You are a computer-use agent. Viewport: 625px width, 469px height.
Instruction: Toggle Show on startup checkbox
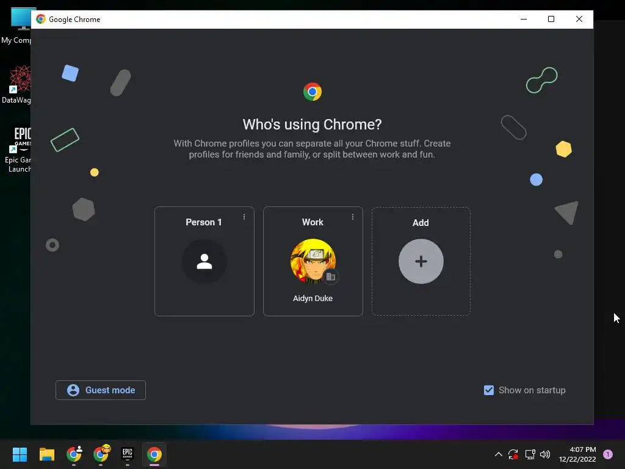[489, 390]
